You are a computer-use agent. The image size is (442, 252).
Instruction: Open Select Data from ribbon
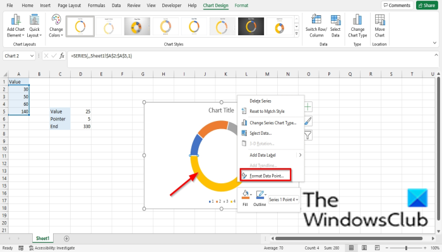(335, 26)
